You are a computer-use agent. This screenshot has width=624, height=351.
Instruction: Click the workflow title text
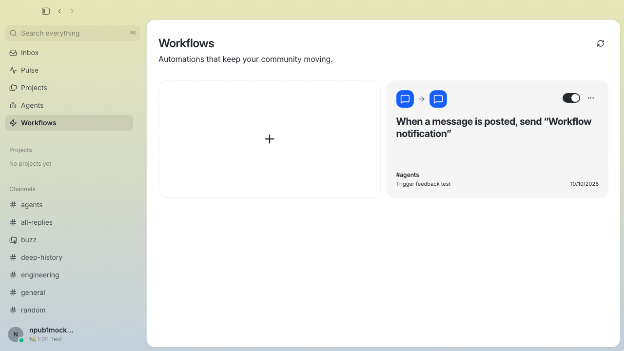tap(494, 127)
